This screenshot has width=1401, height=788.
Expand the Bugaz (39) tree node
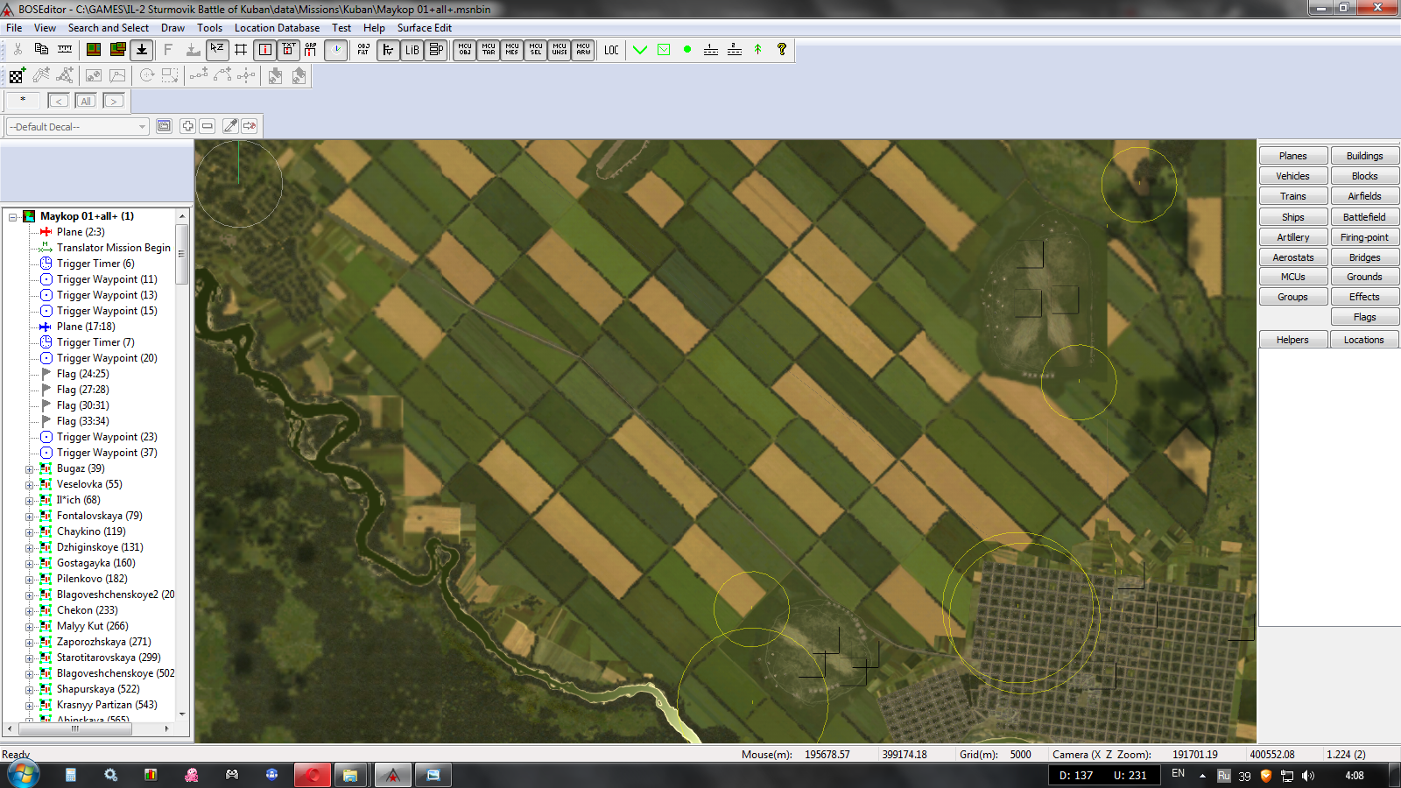[x=29, y=469]
